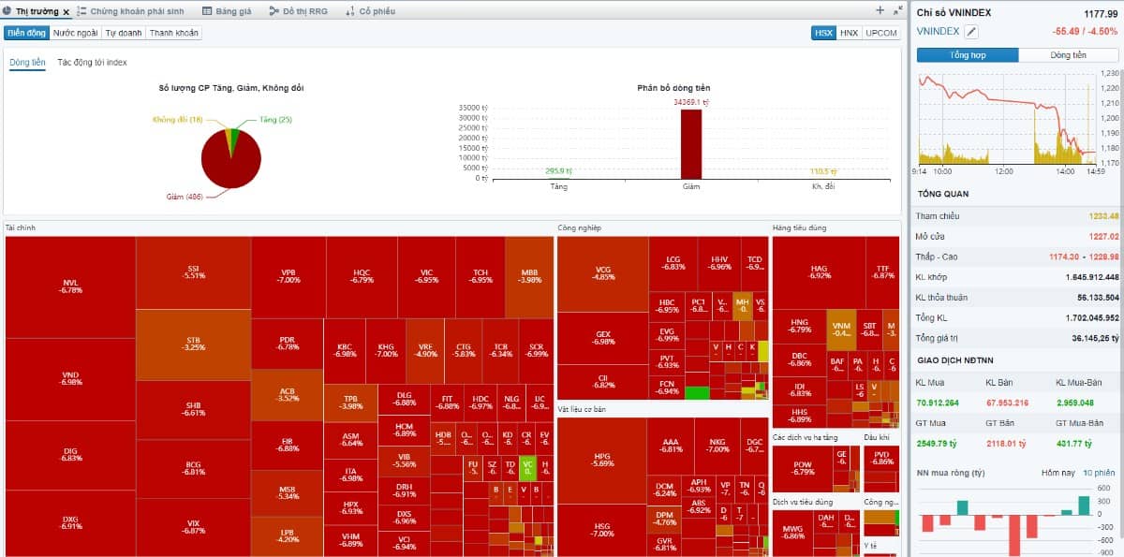Open the BCG heatmap tile
The image size is (1124, 557).
[x=194, y=468]
